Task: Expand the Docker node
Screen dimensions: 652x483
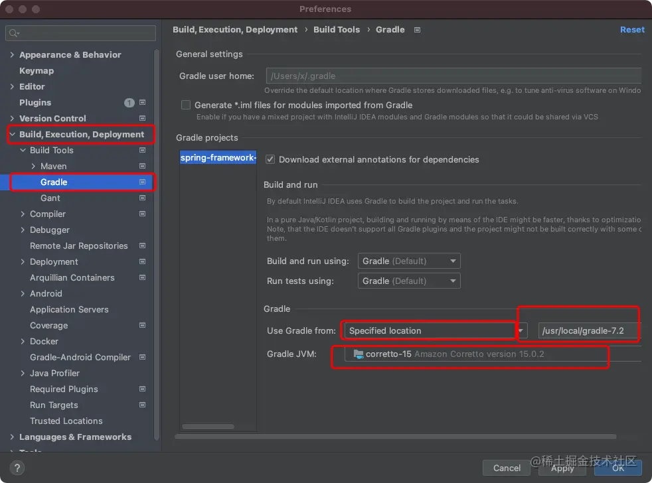Action: click(23, 341)
